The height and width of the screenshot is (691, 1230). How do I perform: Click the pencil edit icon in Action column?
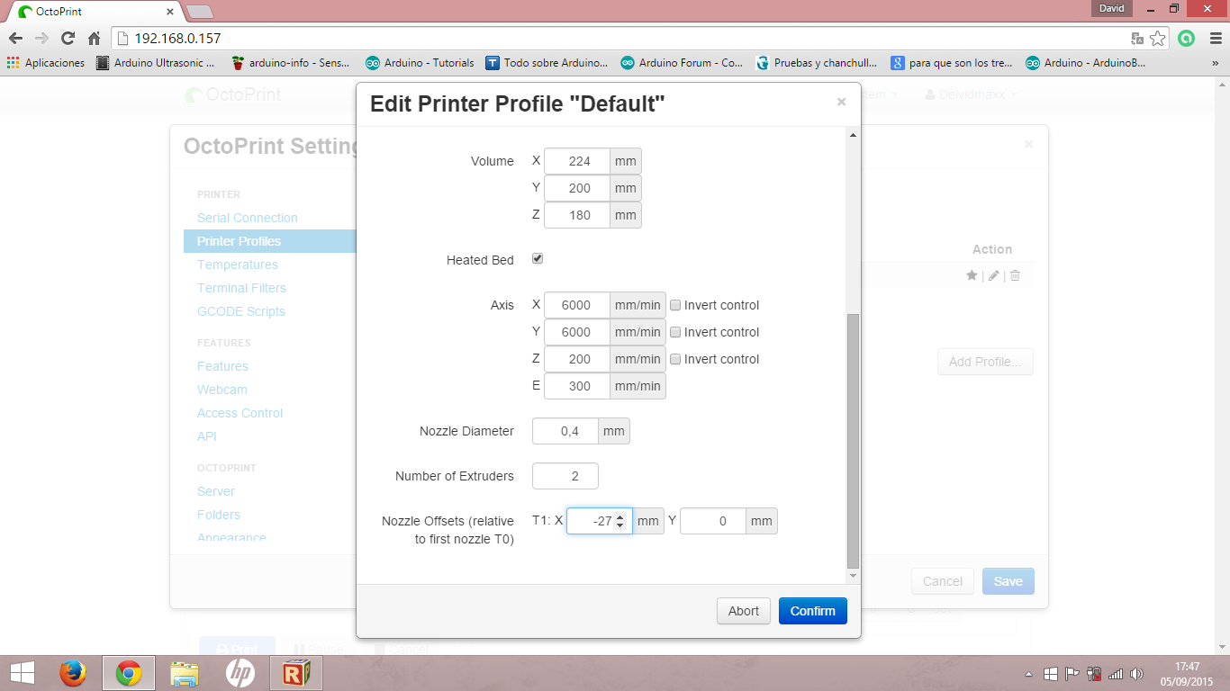tap(994, 275)
